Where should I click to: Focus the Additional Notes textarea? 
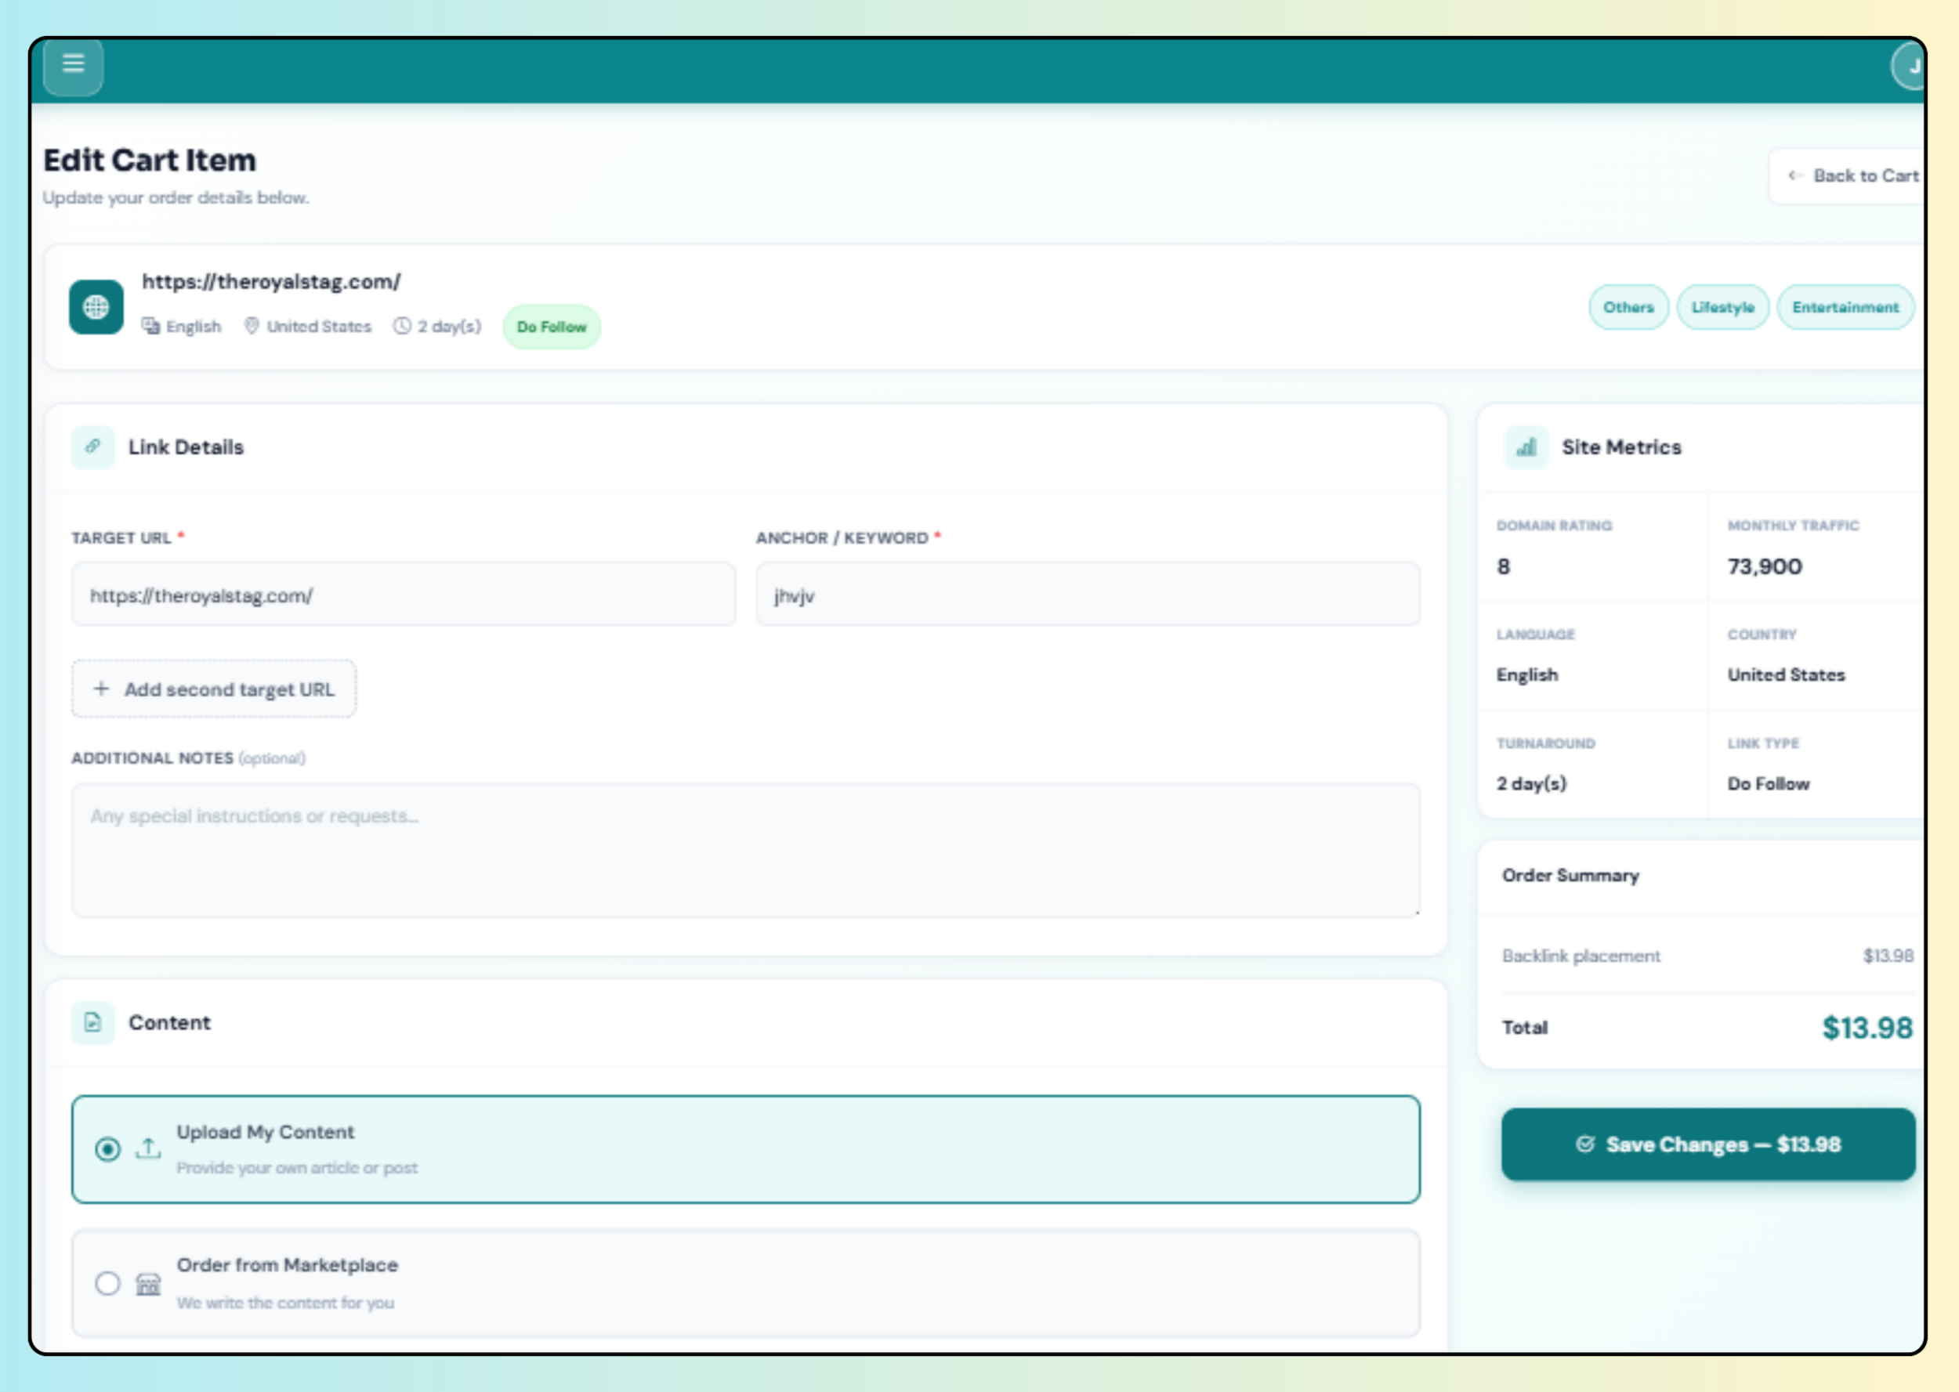(745, 850)
